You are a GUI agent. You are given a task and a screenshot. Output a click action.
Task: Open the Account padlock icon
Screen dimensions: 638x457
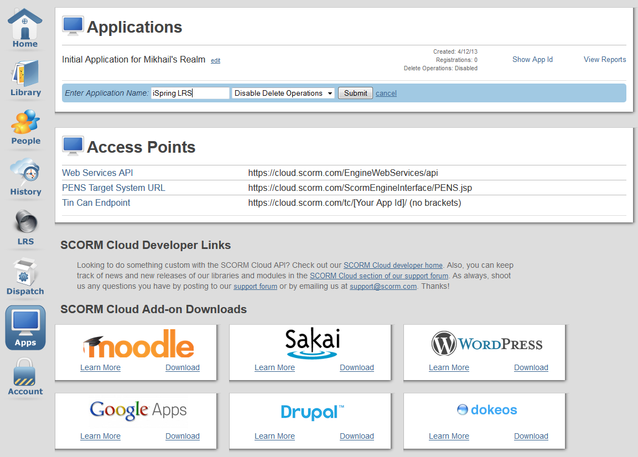coord(25,377)
